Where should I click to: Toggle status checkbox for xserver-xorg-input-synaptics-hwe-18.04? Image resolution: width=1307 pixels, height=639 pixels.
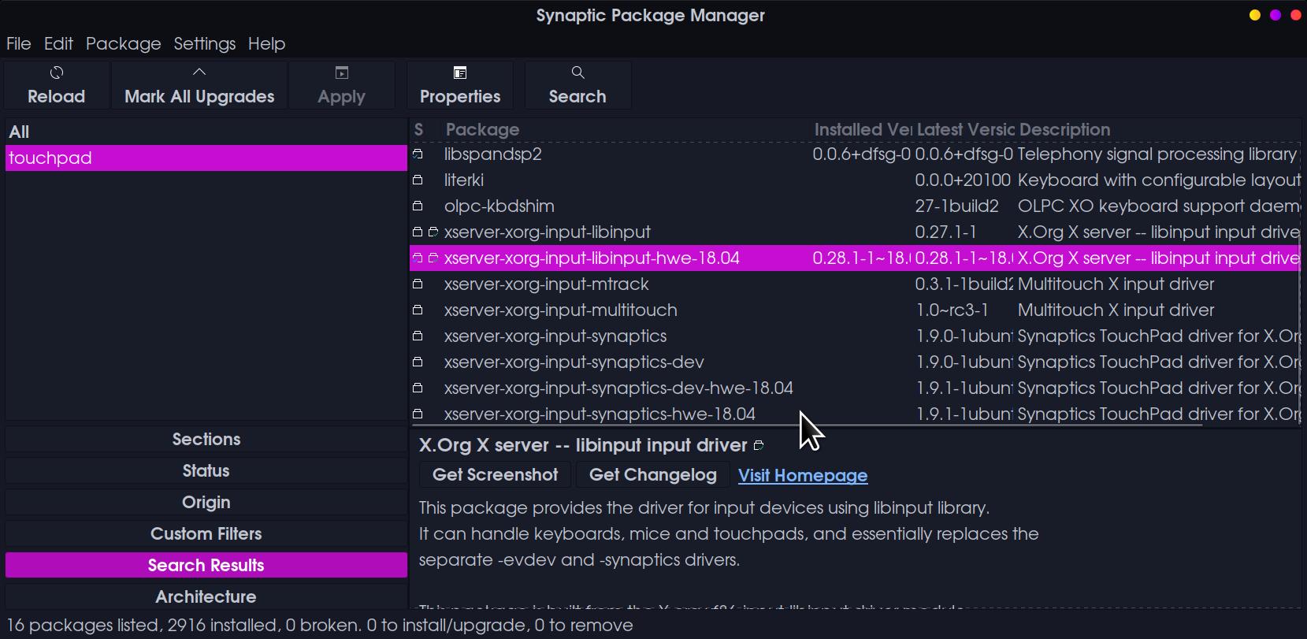pos(418,414)
